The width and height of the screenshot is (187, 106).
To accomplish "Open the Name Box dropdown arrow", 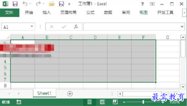I will click(x=32, y=26).
